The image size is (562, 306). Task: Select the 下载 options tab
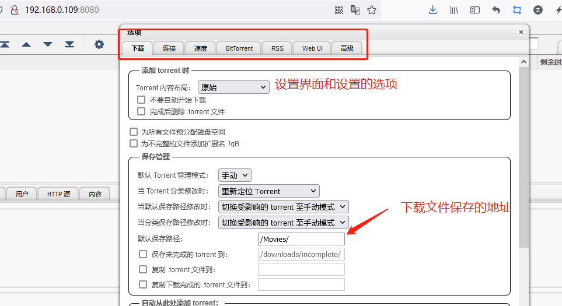pos(138,48)
